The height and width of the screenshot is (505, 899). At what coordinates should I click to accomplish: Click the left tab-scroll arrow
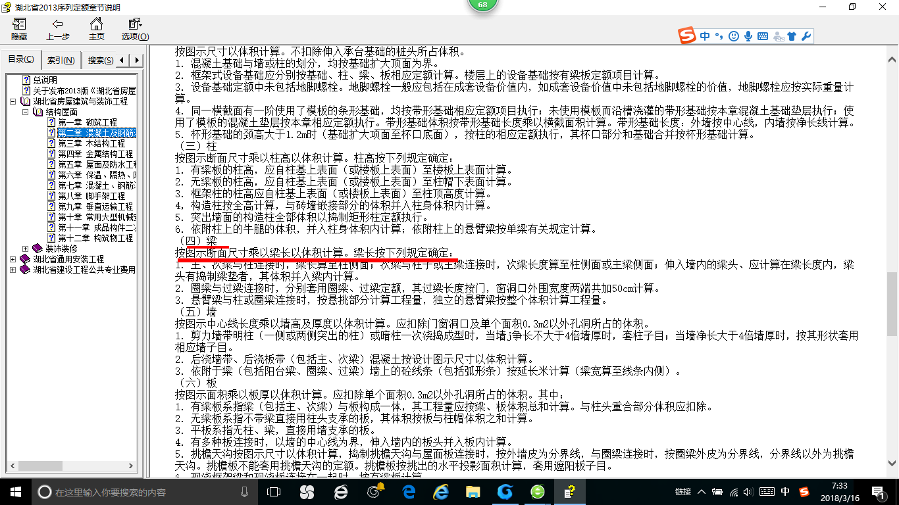pyautogui.click(x=124, y=60)
